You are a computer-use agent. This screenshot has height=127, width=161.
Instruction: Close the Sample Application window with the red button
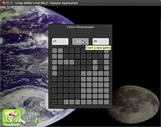click(4, 3)
